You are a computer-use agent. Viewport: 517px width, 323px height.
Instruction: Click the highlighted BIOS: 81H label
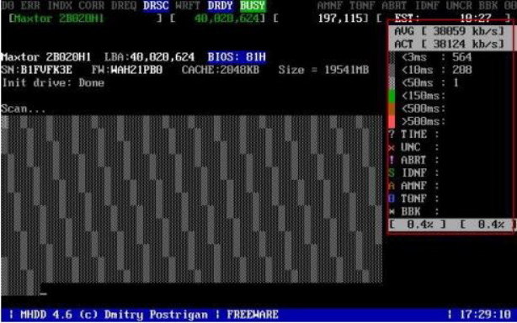(237, 57)
